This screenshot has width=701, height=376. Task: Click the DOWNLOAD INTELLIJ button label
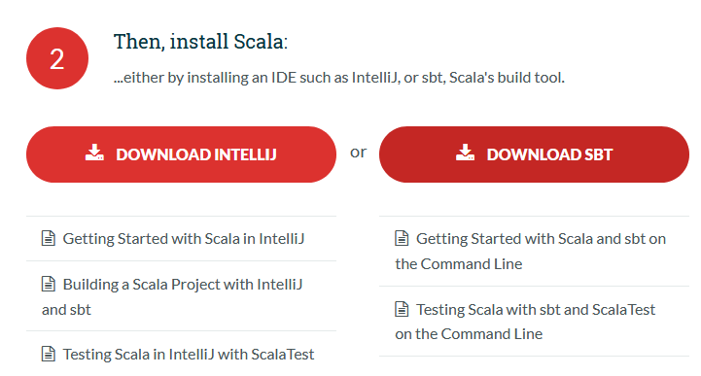195,154
